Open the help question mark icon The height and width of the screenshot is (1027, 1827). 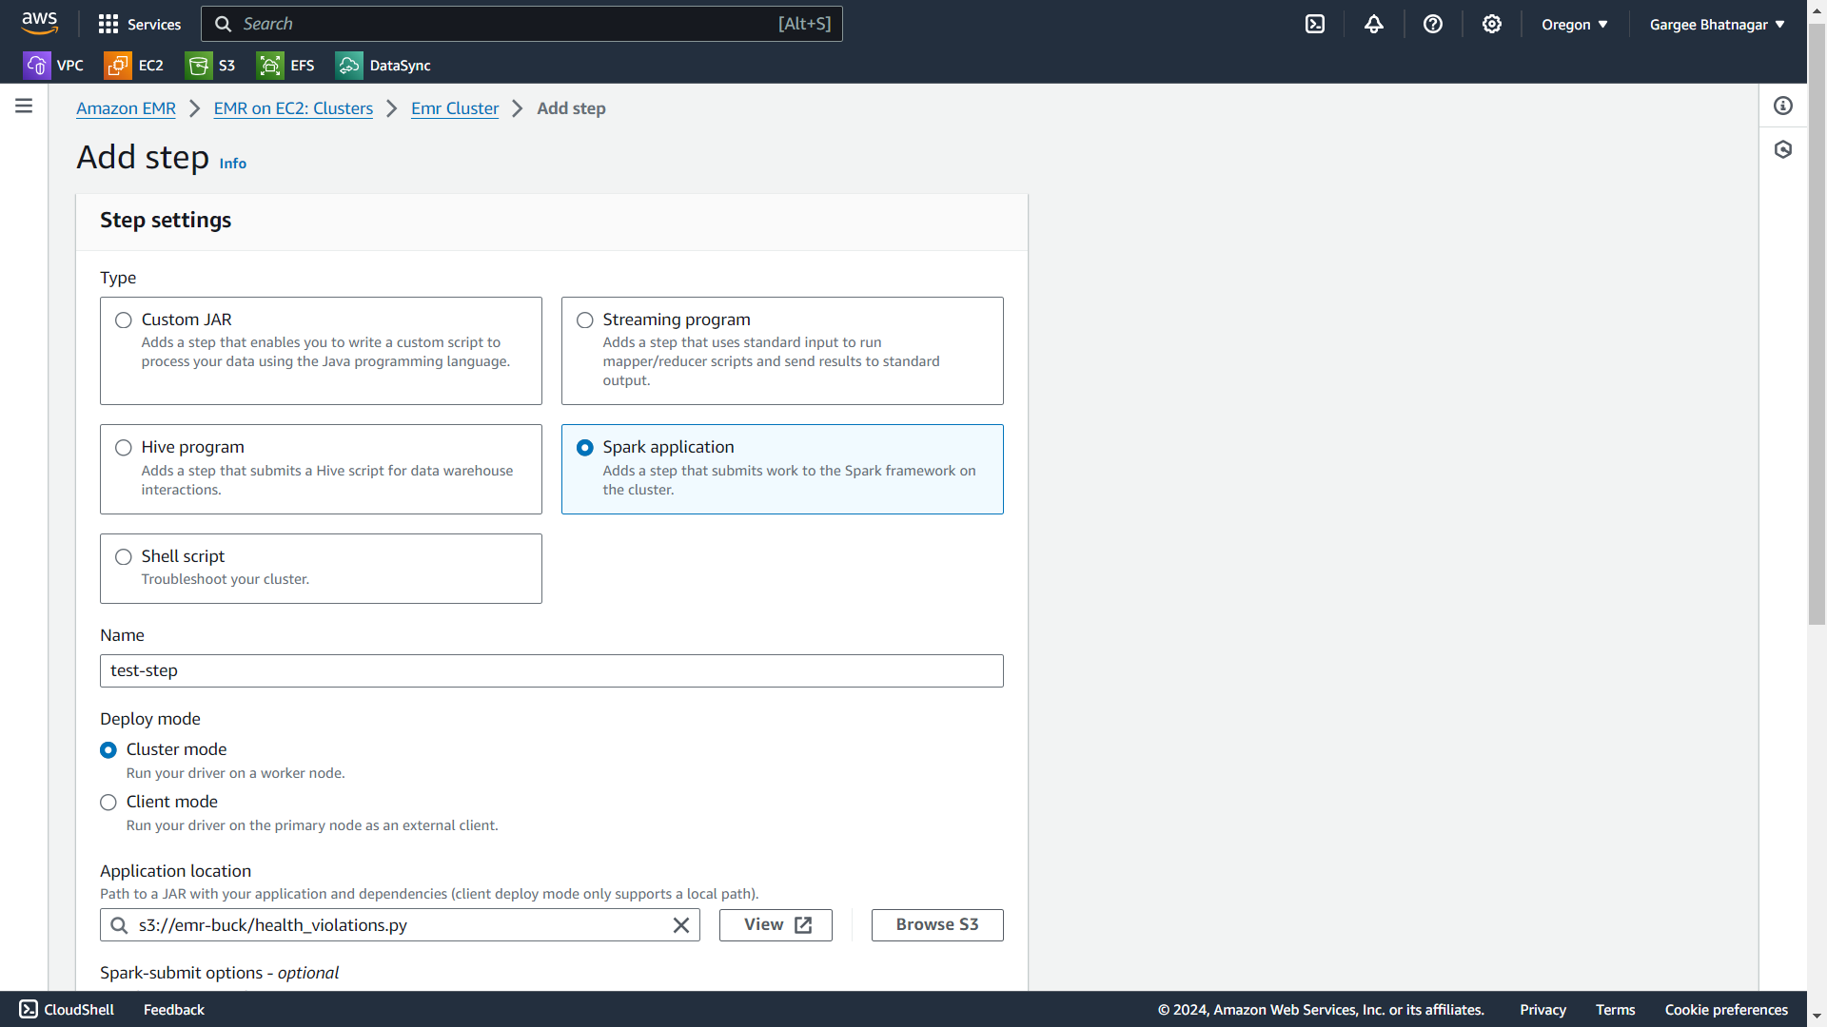pos(1433,25)
